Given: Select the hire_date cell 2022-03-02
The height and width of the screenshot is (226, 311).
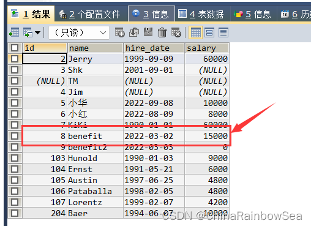Looking at the screenshot, I should pyautogui.click(x=154, y=136).
